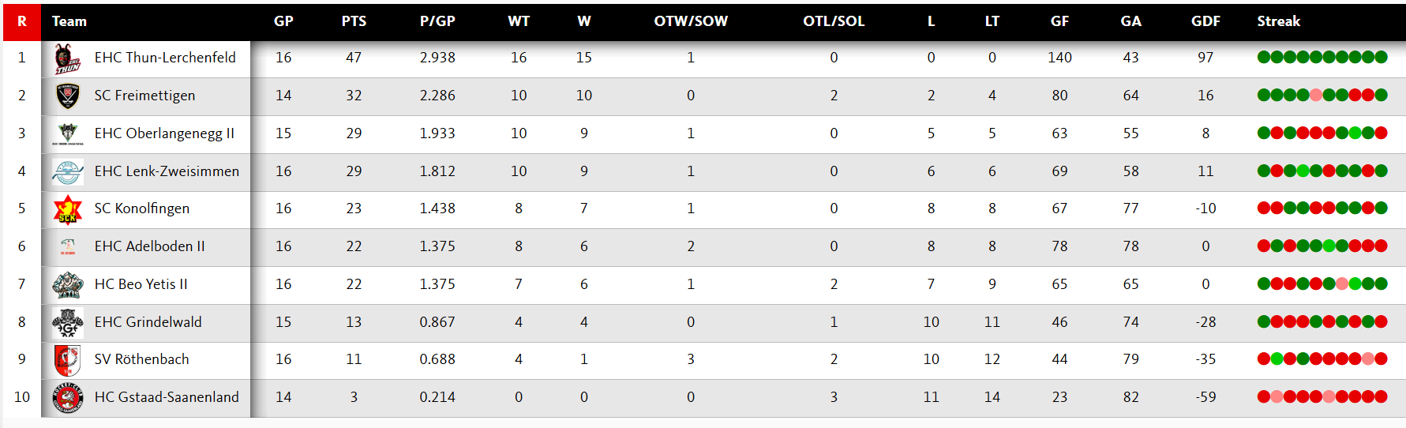
Task: Click the SV Röthenbach team logo
Action: click(68, 360)
